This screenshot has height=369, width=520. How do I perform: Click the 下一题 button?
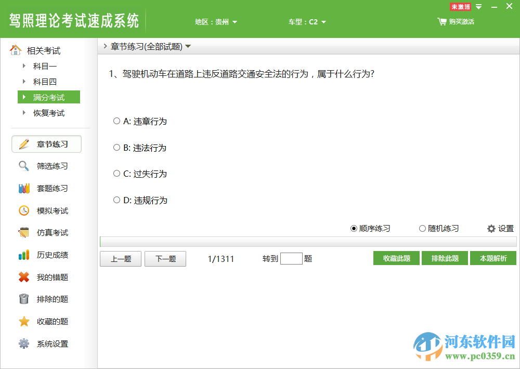[x=165, y=259]
